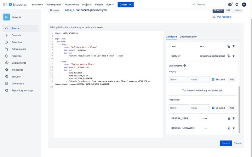
Task: Click the Deployments cloud icon in sidebar
Action: (x=7, y=63)
